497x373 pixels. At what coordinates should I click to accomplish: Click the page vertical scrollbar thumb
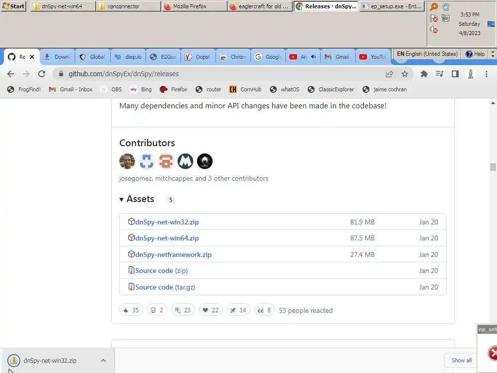493,167
